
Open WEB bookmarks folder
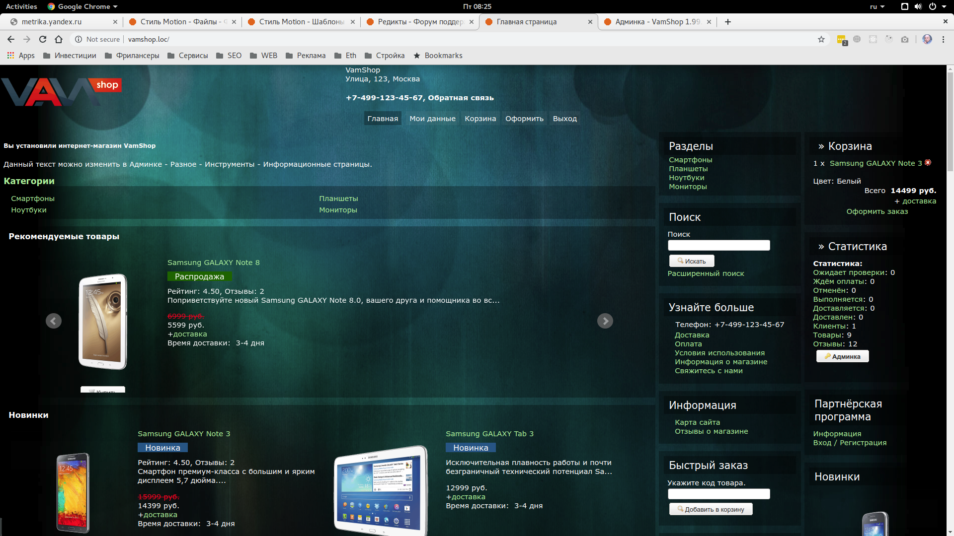[264, 56]
